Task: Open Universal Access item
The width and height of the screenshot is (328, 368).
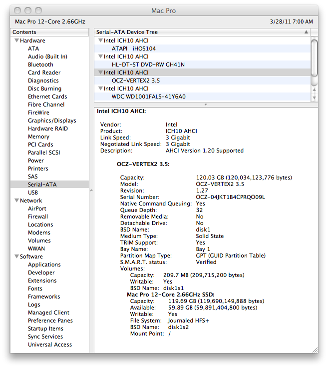Action: click(x=50, y=344)
